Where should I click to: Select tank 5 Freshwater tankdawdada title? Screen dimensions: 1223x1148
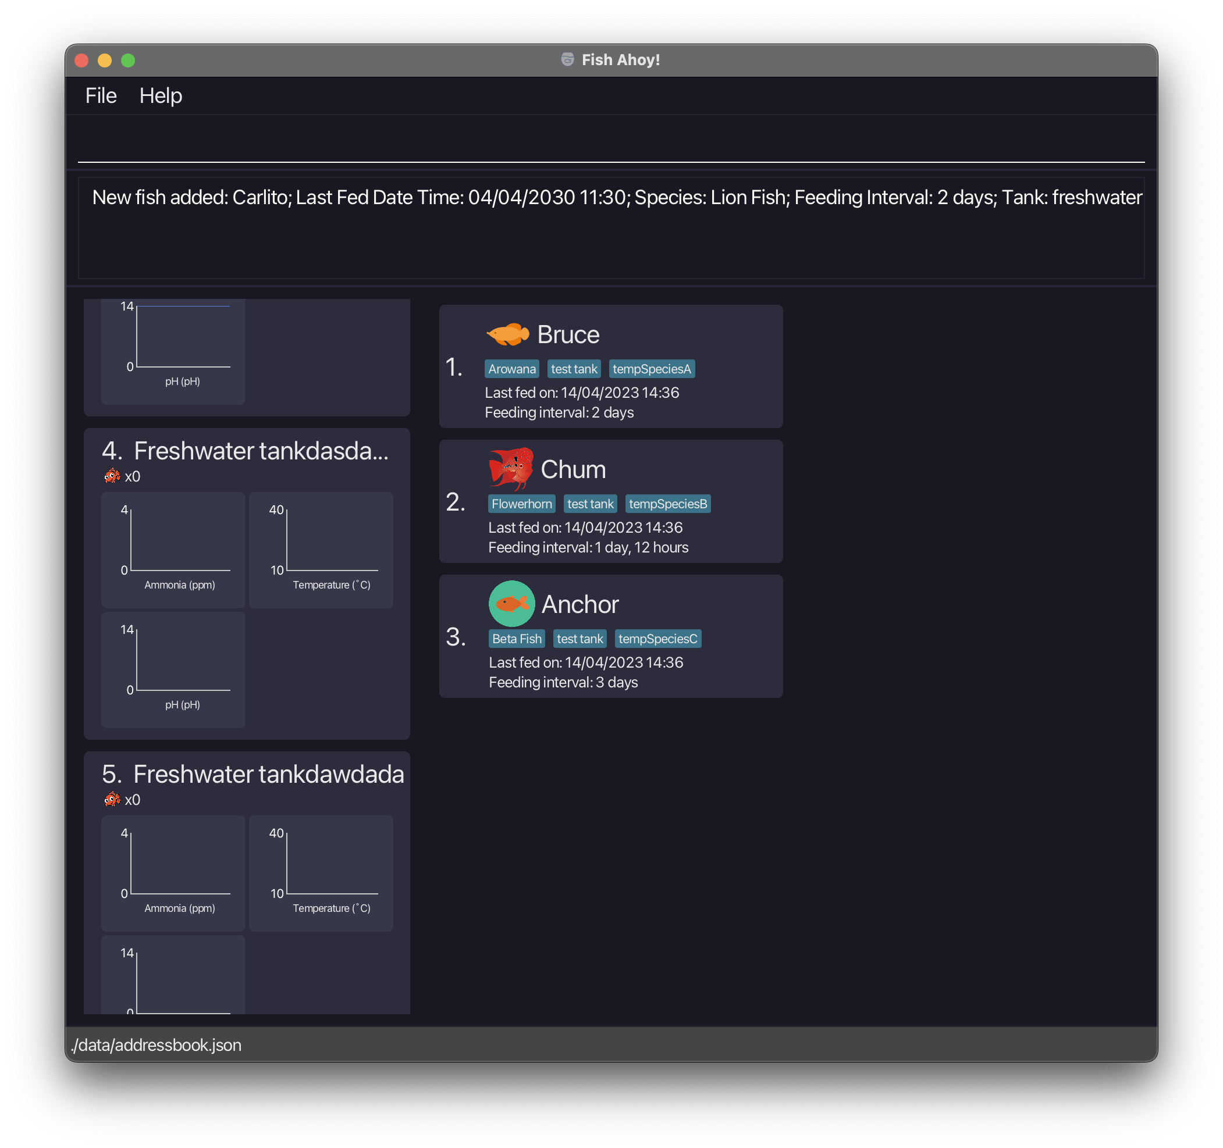268,774
